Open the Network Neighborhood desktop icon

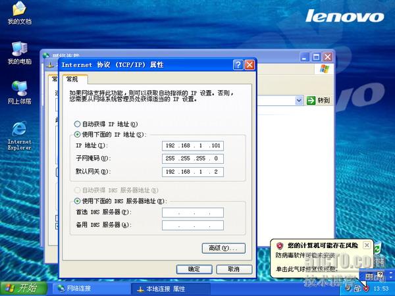pos(19,92)
